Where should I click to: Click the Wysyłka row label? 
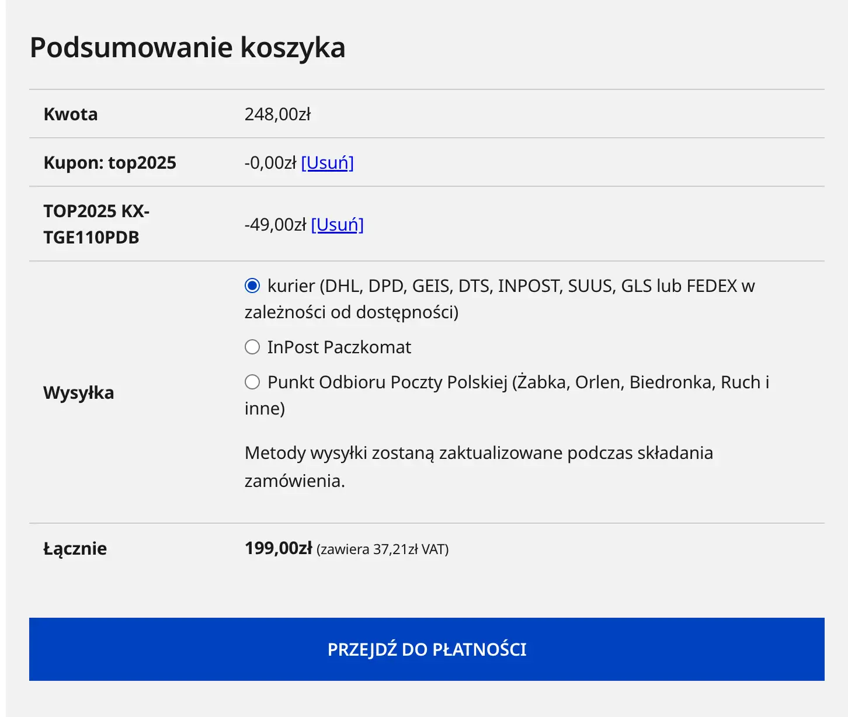tap(78, 392)
